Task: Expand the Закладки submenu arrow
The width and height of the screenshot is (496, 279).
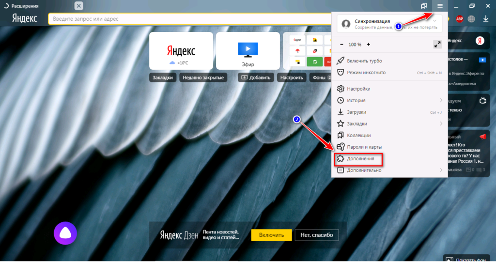Action: click(x=441, y=124)
